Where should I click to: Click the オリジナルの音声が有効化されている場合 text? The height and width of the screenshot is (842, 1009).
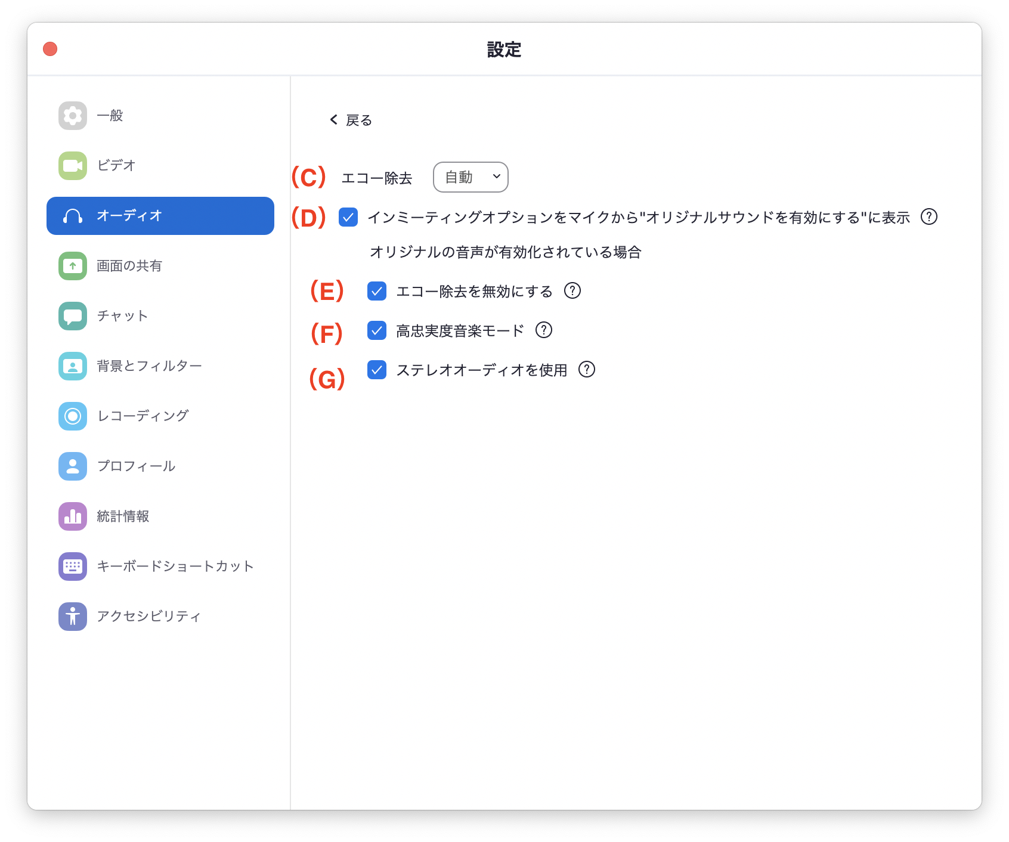(x=506, y=252)
